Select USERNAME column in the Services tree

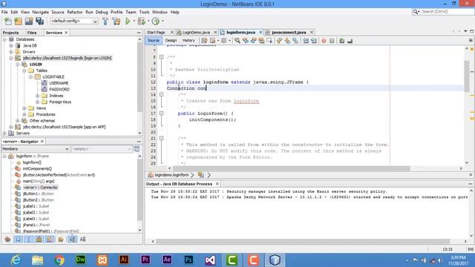pos(59,83)
